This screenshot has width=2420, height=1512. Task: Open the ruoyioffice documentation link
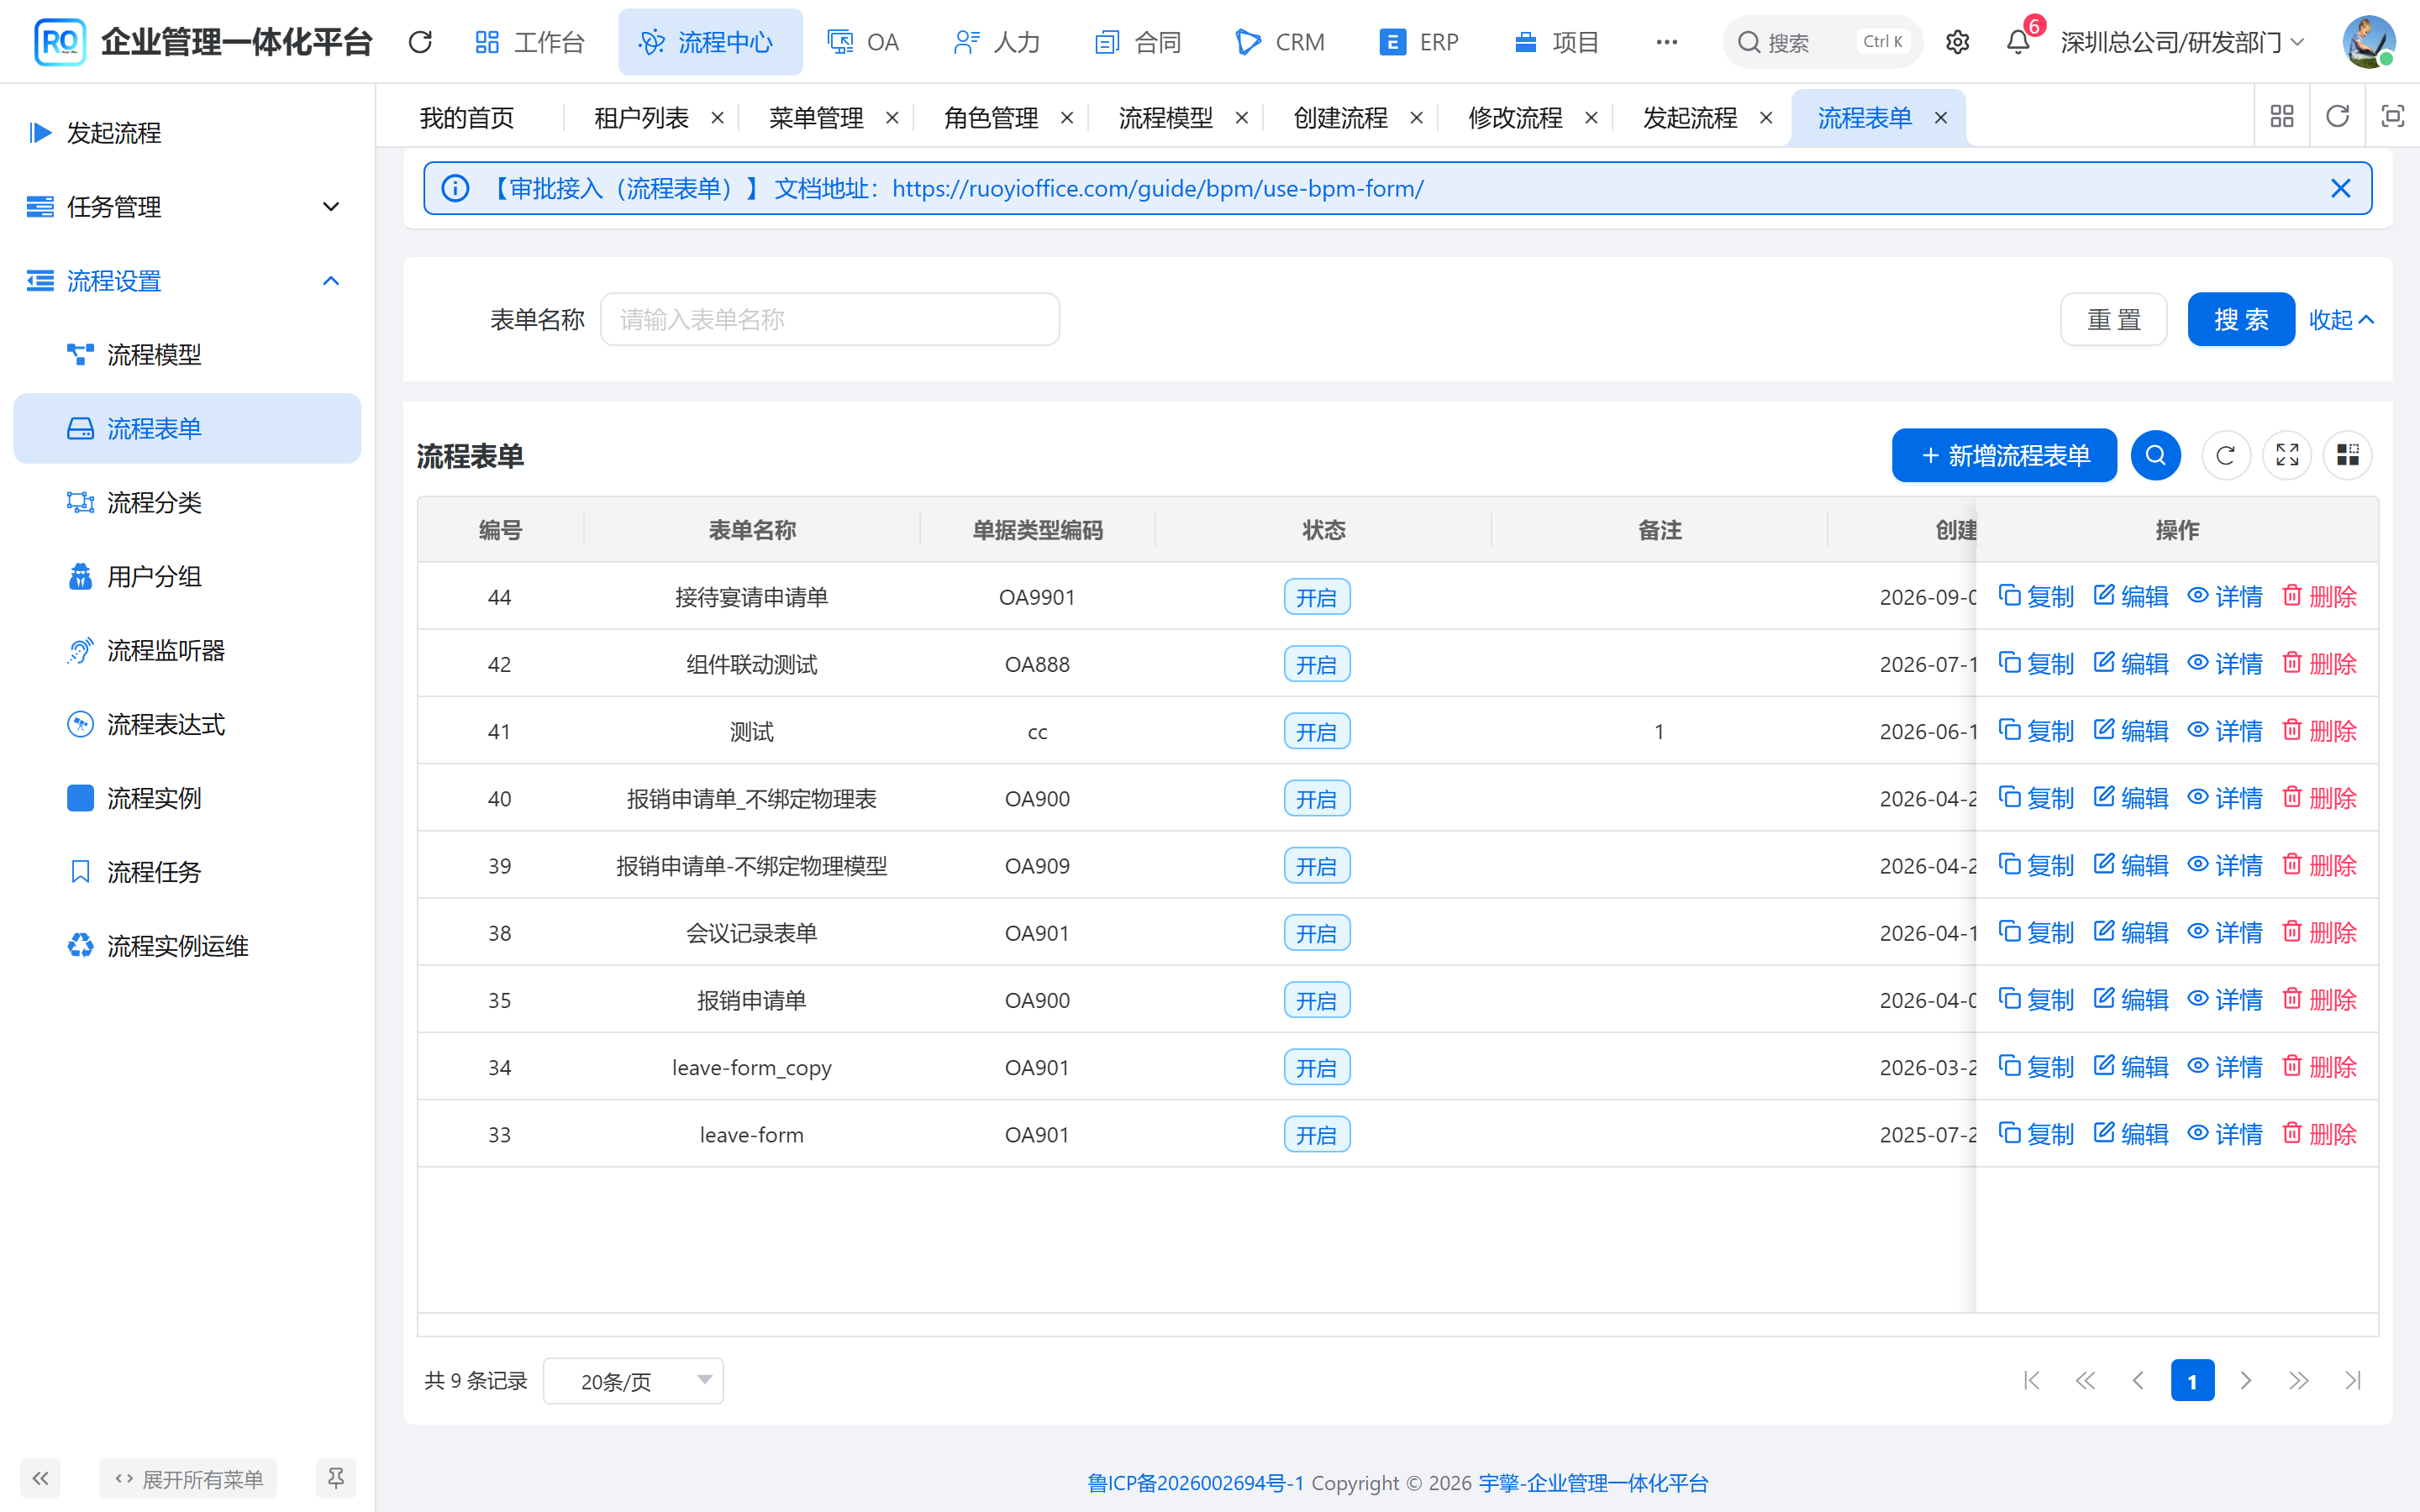[x=1157, y=188]
